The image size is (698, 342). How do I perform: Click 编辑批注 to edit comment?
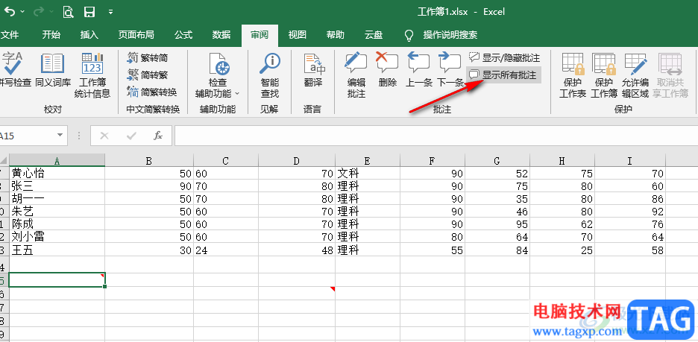356,75
